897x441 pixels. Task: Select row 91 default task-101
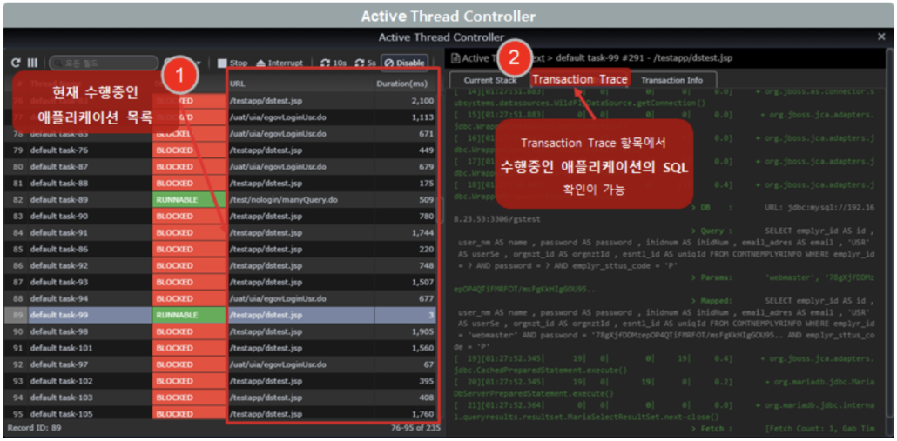pos(220,348)
